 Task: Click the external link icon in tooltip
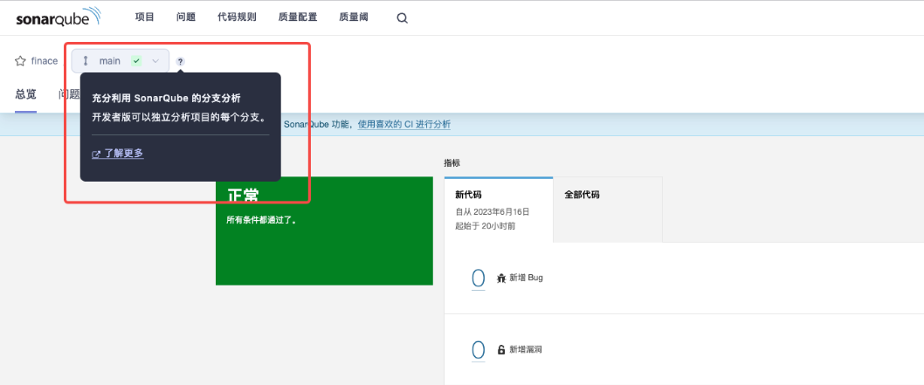tap(96, 155)
